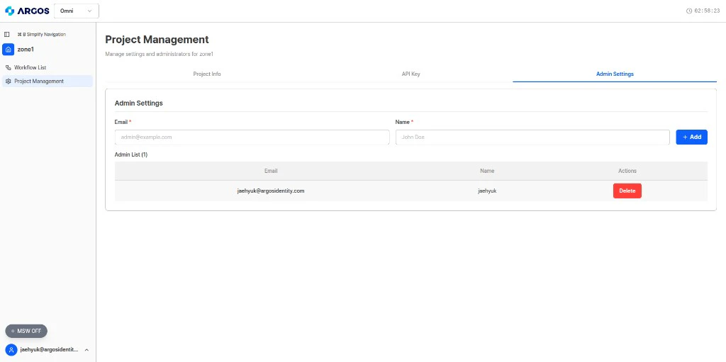Select the jaehyuk@argosidentity.com email cell
Viewport: 726px width, 362px height.
[271, 191]
